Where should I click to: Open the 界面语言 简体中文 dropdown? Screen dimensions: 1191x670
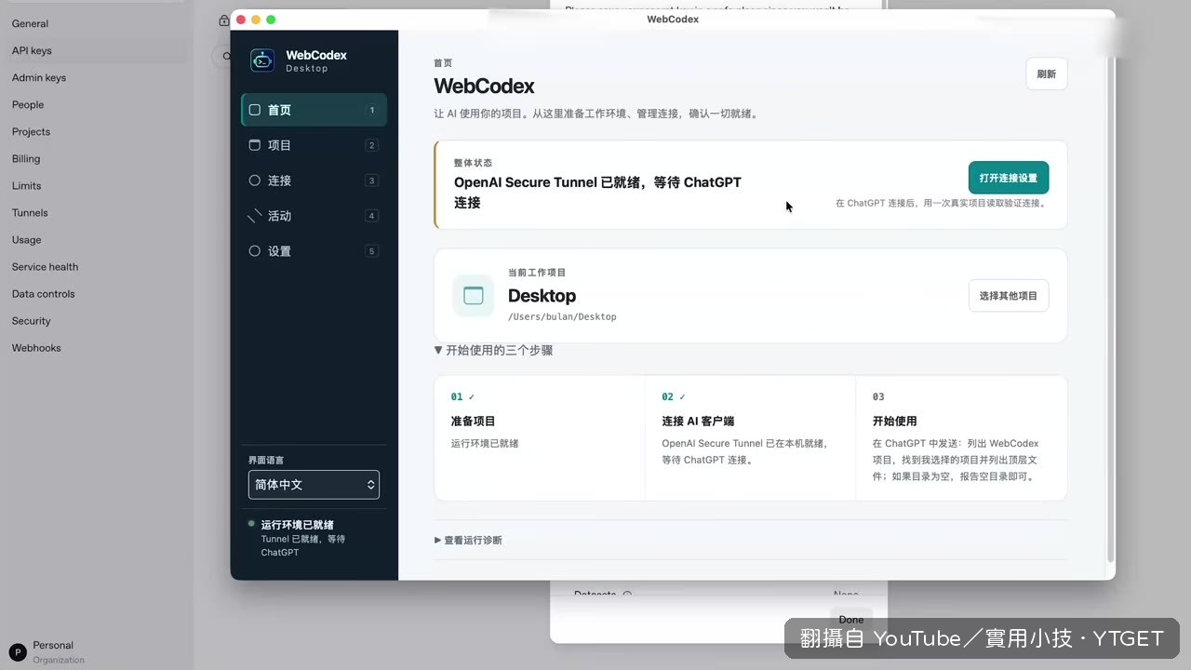314,485
